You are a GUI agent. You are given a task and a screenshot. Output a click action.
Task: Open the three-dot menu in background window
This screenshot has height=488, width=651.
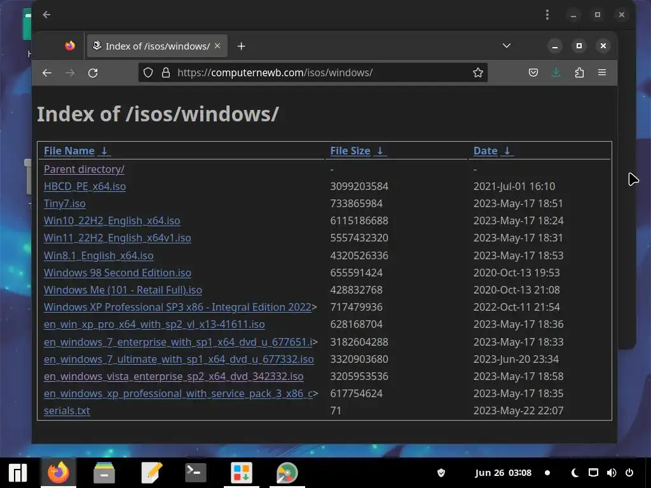547,15
